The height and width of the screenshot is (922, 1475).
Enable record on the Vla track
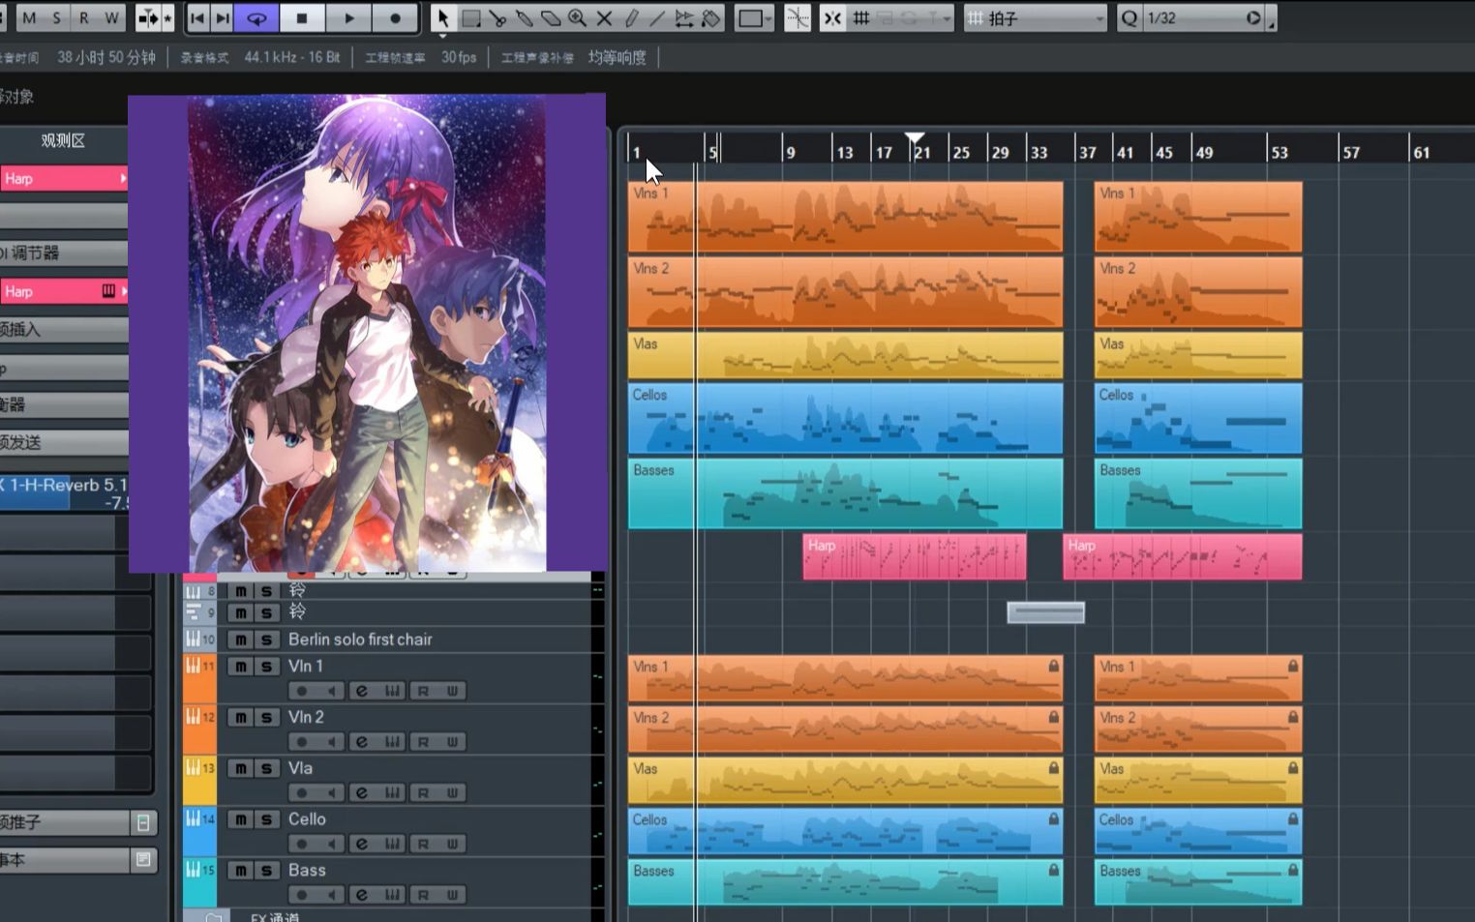301,792
